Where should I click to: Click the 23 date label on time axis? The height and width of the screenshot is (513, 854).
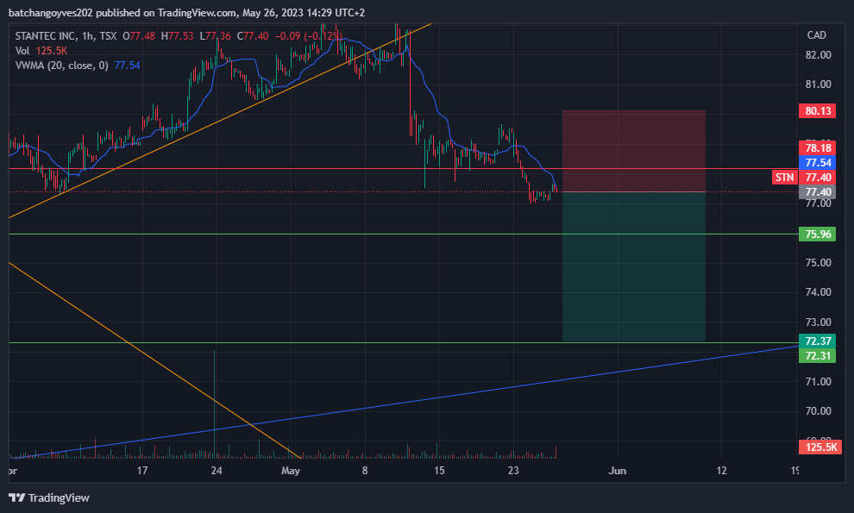click(513, 471)
